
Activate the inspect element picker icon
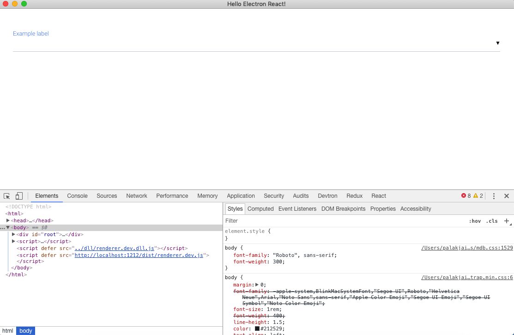click(6, 196)
